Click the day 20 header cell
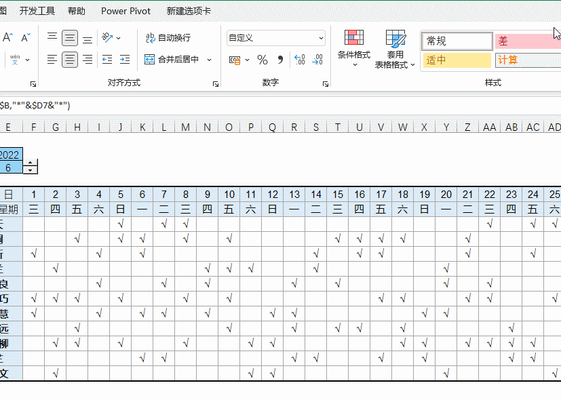 [x=446, y=195]
